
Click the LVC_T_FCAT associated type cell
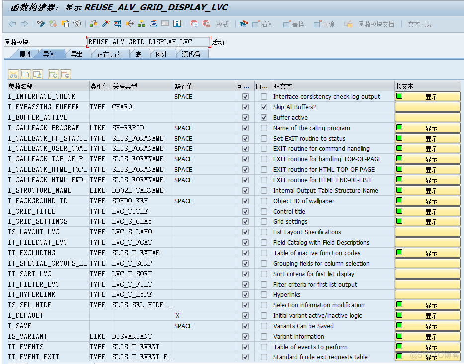pyautogui.click(x=143, y=242)
